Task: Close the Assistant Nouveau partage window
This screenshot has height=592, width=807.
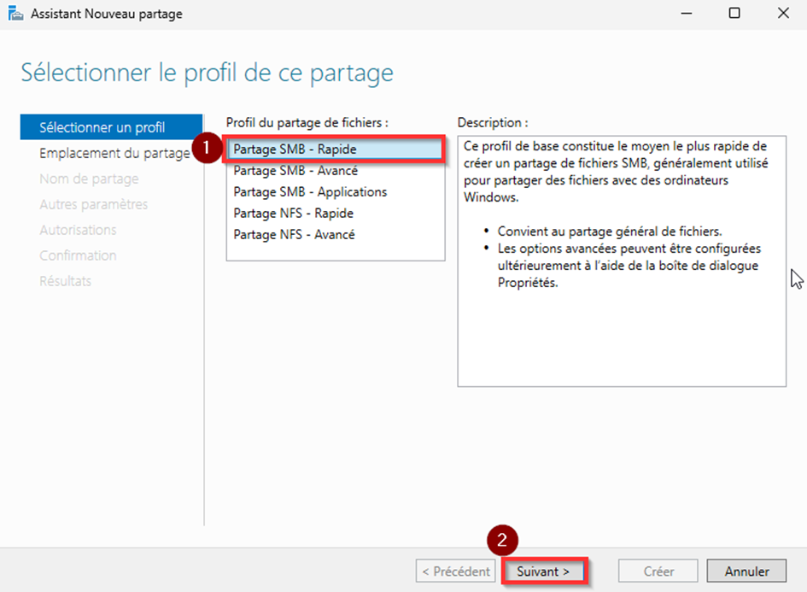Action: click(783, 14)
